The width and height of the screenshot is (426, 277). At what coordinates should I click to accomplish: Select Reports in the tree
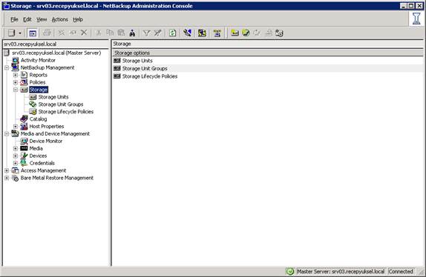(39, 75)
